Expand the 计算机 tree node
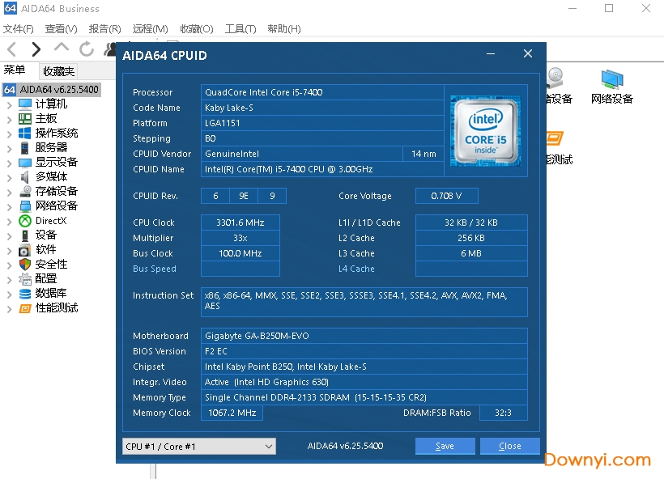 click(10, 104)
